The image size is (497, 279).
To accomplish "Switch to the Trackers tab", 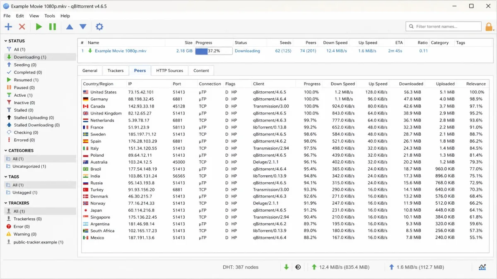I will 116,71.
